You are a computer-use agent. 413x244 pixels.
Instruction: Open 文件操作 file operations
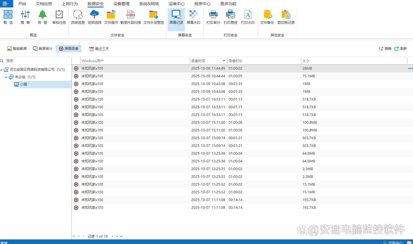tap(111, 17)
